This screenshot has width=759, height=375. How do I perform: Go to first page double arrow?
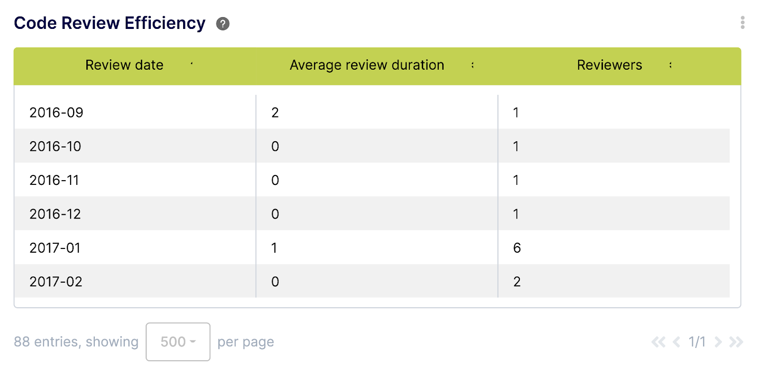(x=658, y=342)
